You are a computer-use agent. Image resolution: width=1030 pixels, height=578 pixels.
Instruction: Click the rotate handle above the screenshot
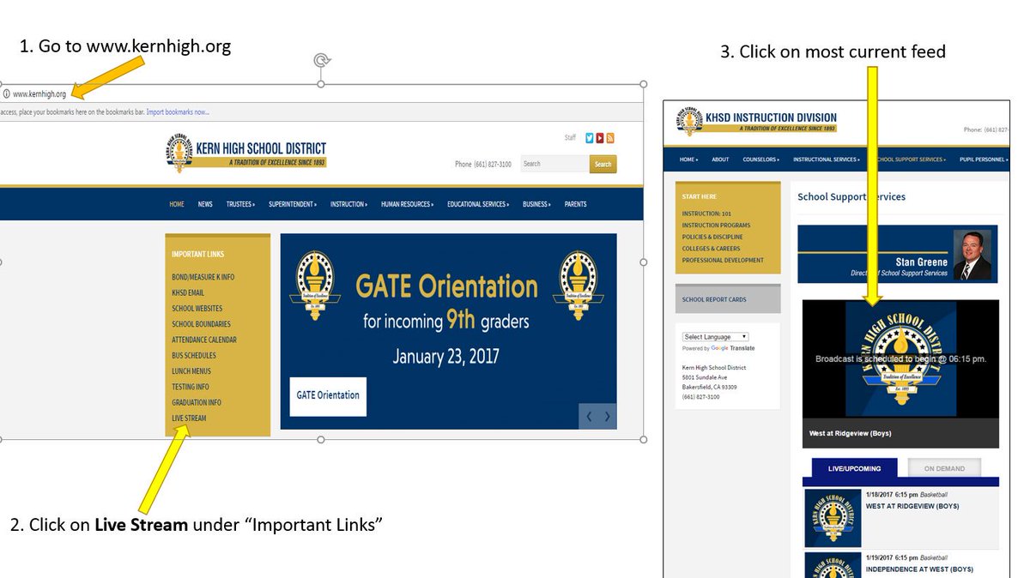click(x=321, y=60)
